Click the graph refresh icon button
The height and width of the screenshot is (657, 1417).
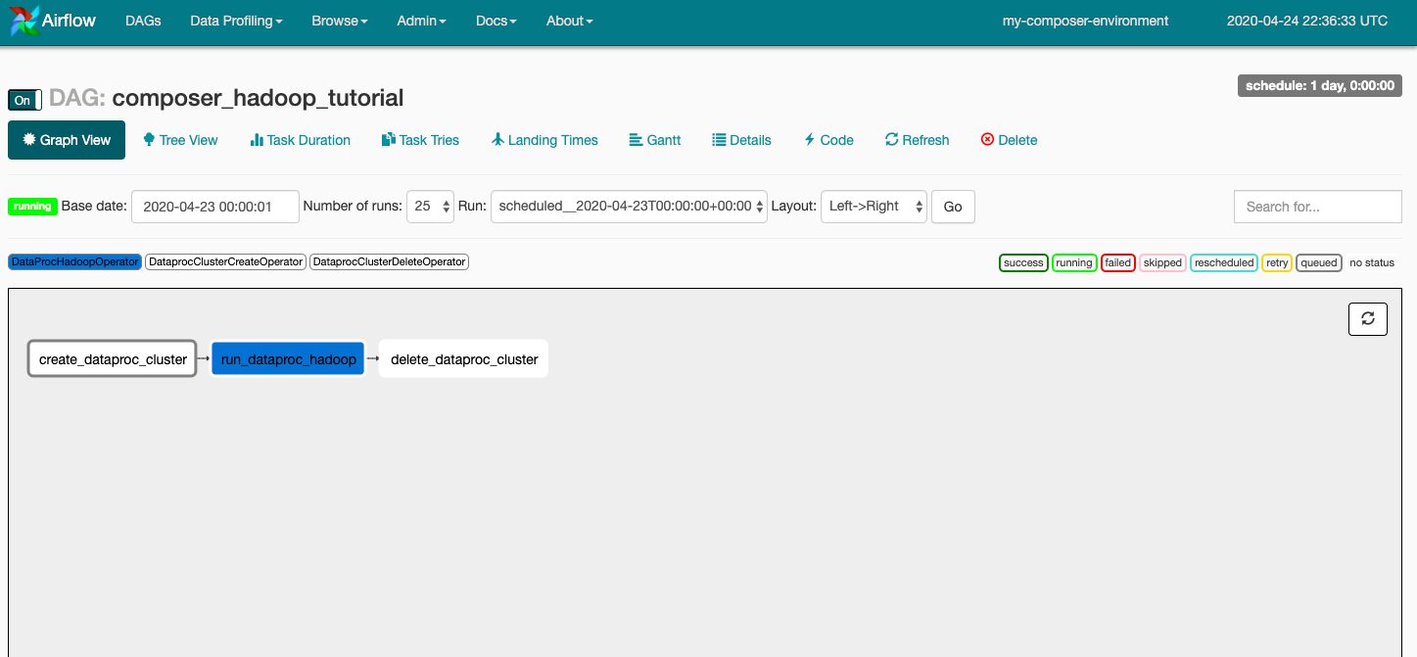[x=1367, y=318]
